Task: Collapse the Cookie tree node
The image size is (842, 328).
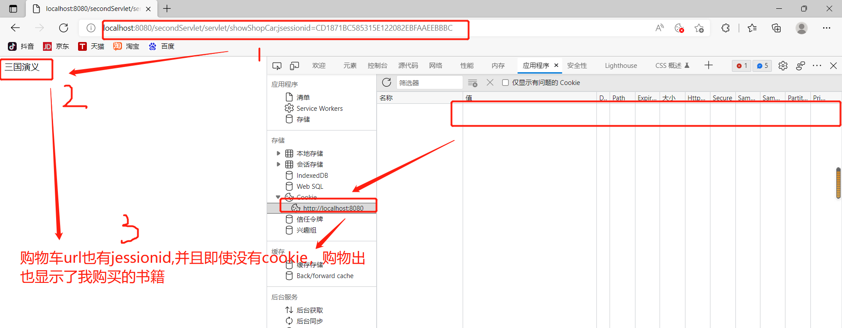Action: pyautogui.click(x=278, y=197)
